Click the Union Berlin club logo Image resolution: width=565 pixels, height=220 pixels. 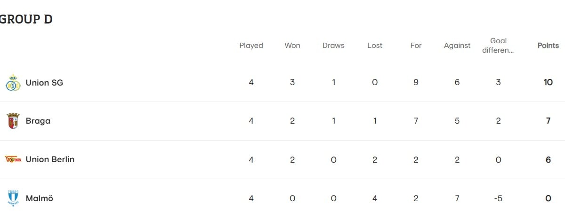[13, 159]
